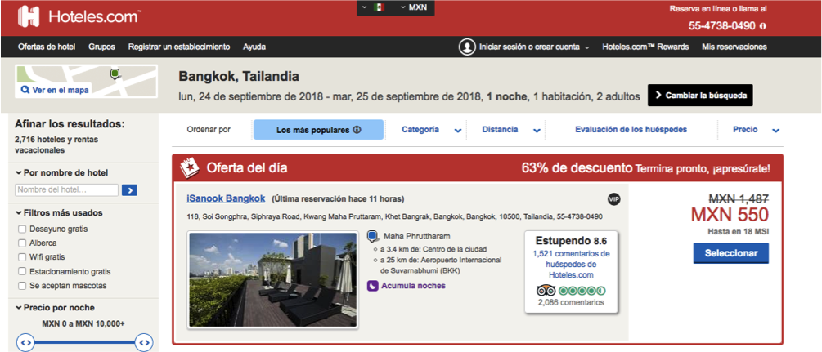Open the MXN currency dropdown
The image size is (822, 352).
[414, 7]
